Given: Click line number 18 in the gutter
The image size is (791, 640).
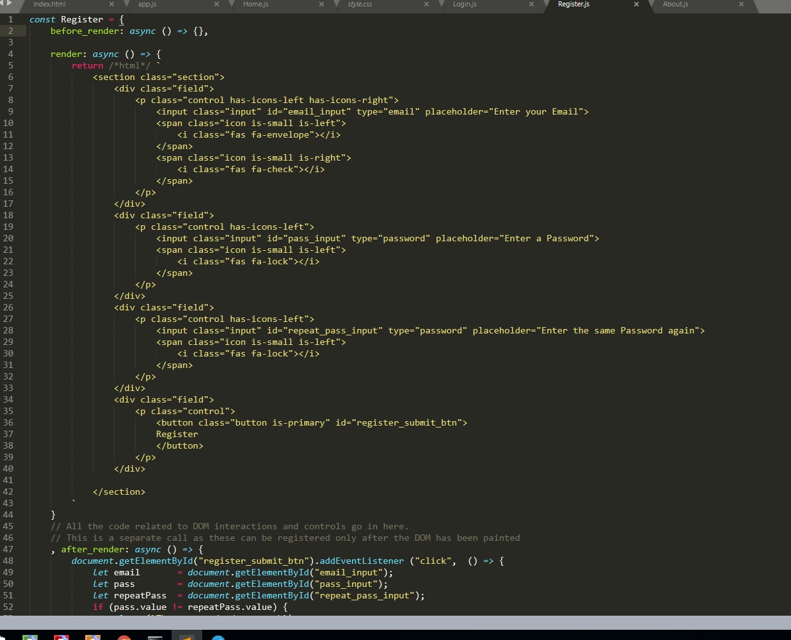Looking at the screenshot, I should click(x=8, y=215).
